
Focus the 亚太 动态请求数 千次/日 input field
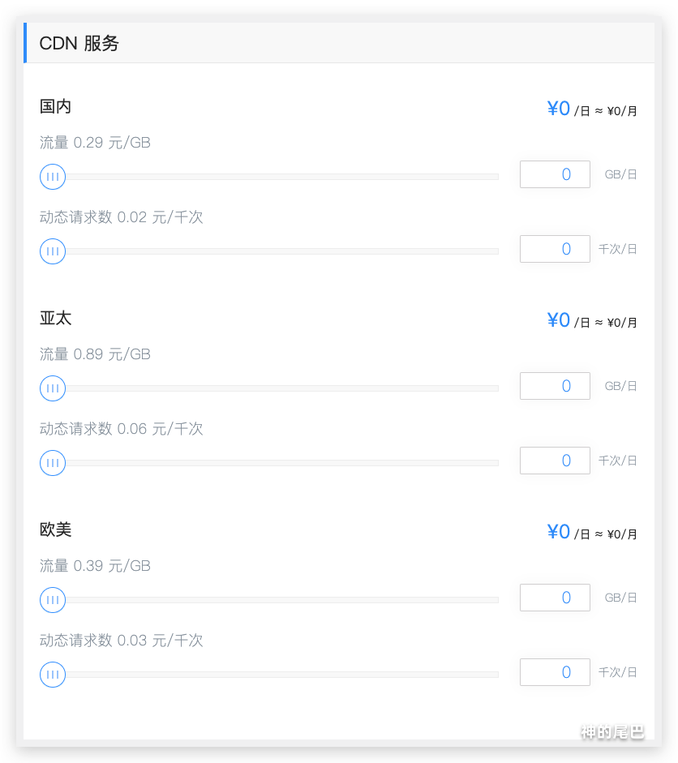tap(555, 461)
